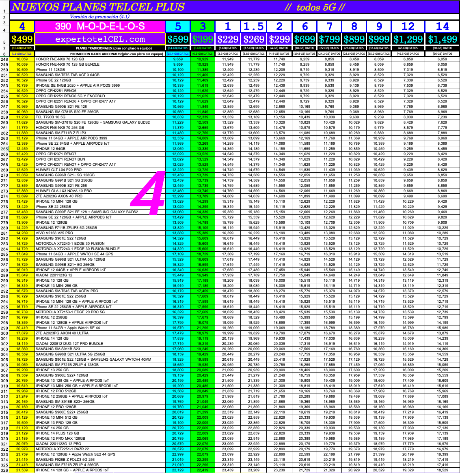Select the 'SAMSUNG F926B Z FOLD3 5G 256' cell
The height and width of the screenshot is (473, 460).
click(x=100, y=460)
